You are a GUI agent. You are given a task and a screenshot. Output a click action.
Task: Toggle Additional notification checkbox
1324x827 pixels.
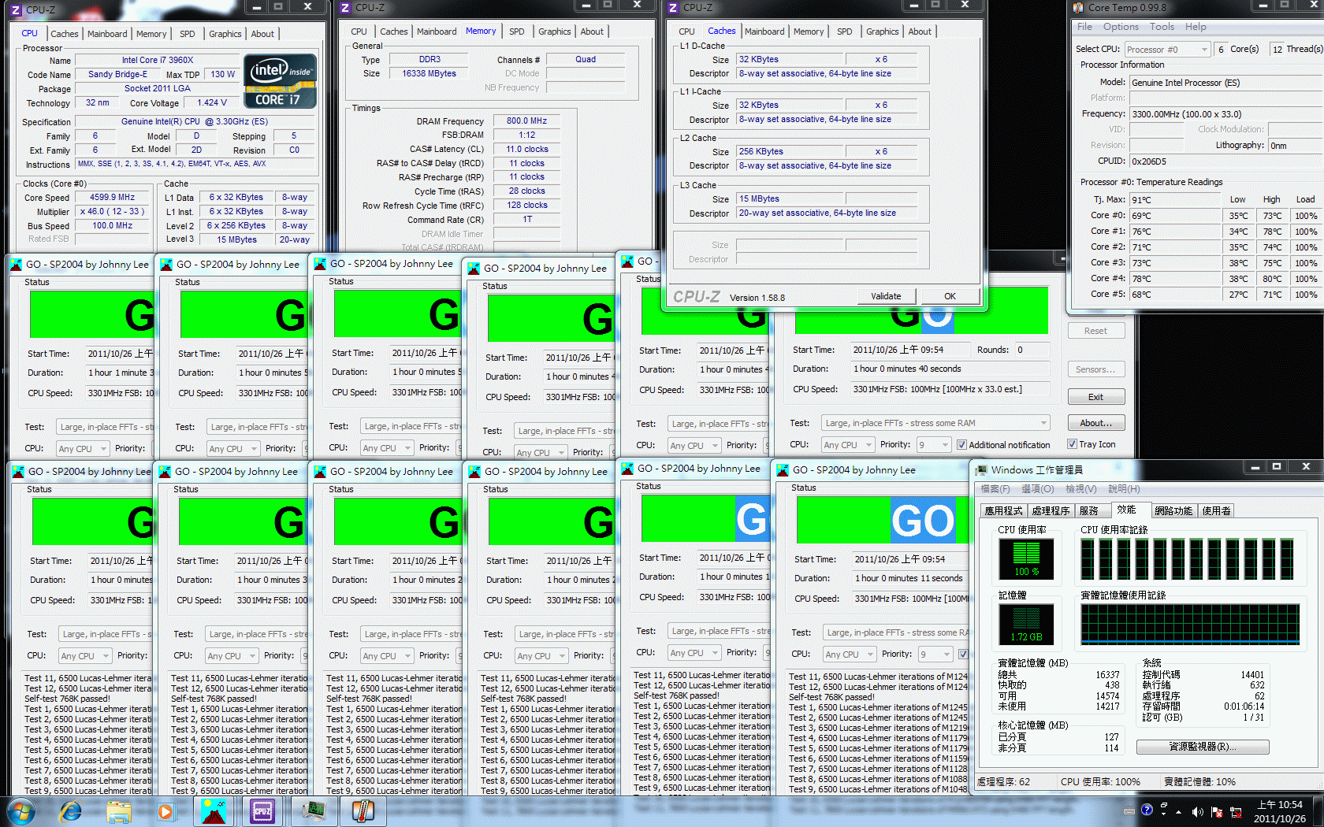(961, 445)
